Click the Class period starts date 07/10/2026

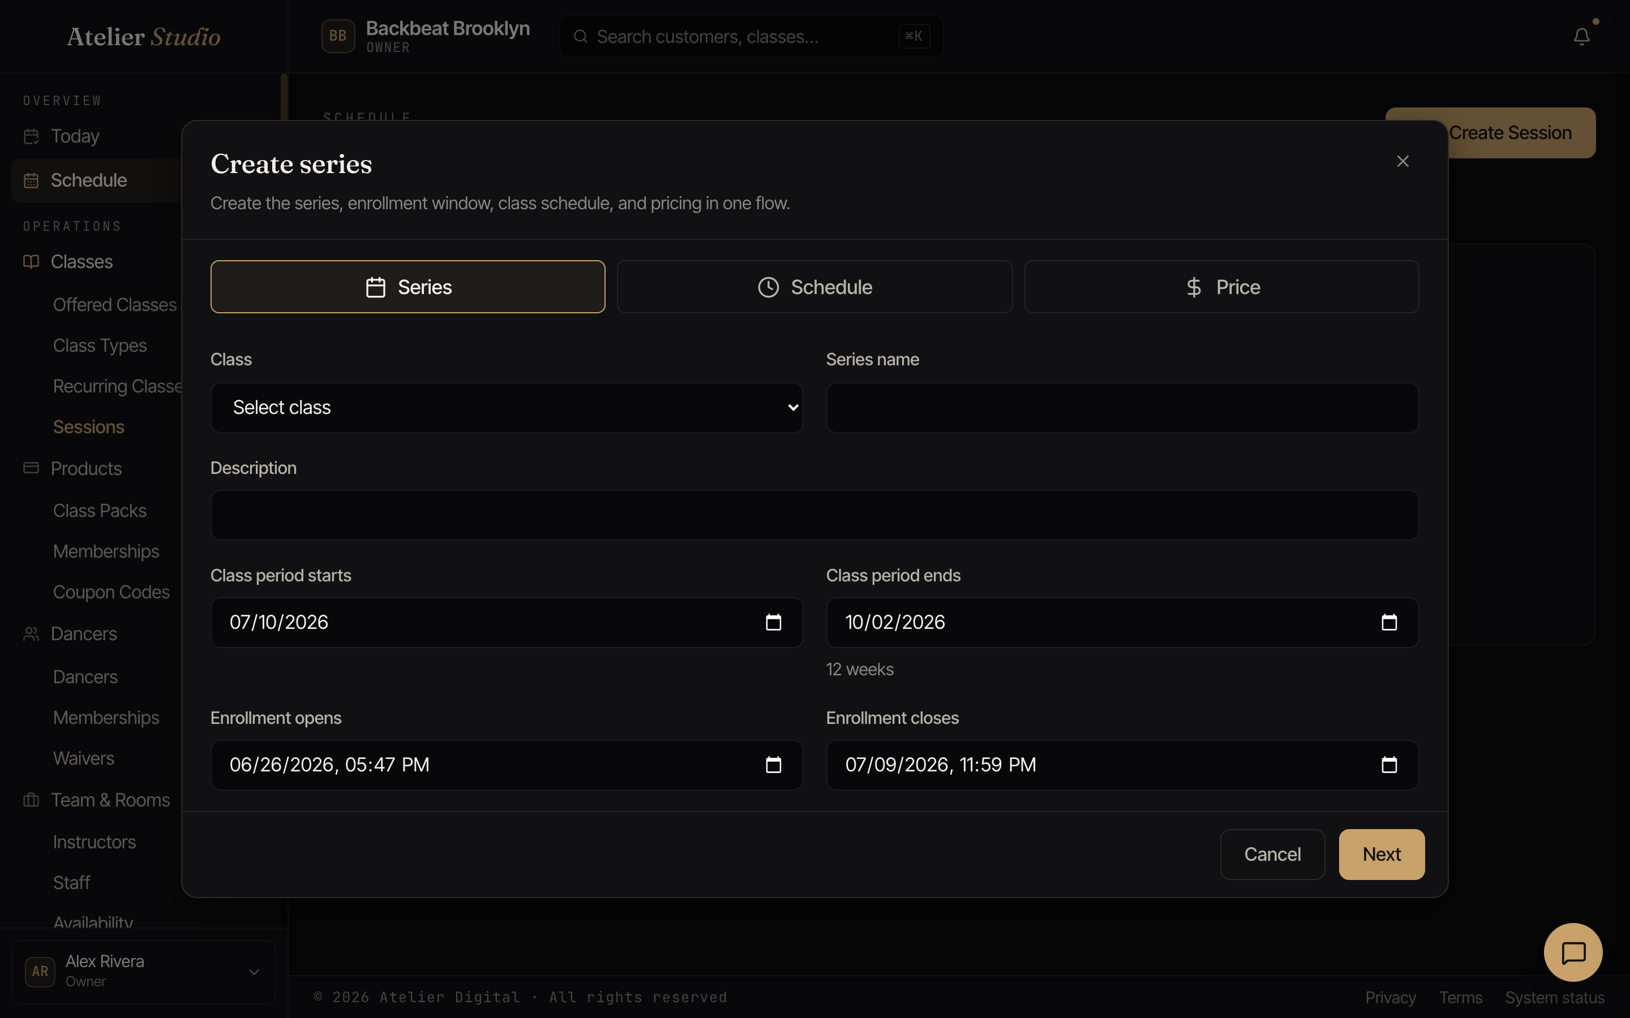click(x=279, y=622)
